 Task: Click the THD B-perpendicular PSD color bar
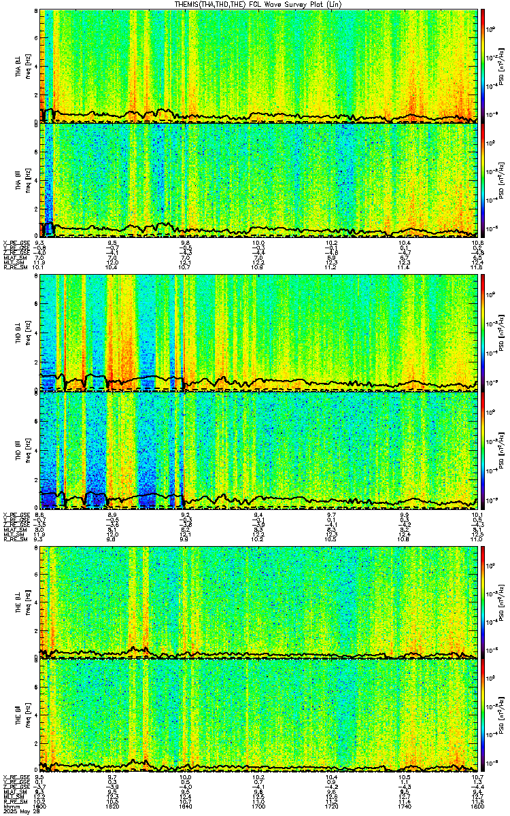[483, 333]
